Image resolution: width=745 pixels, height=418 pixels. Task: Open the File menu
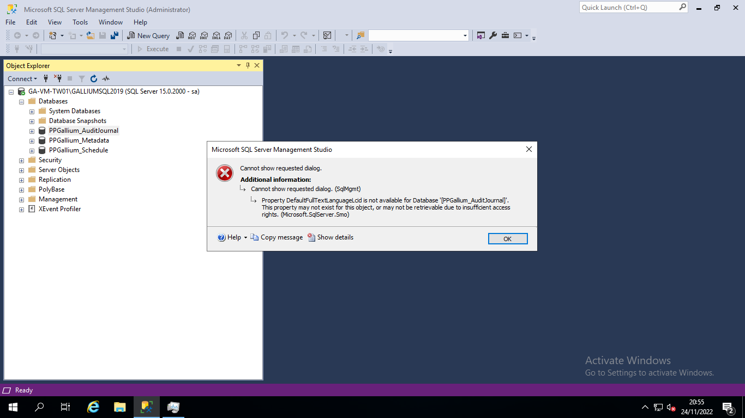[10, 22]
